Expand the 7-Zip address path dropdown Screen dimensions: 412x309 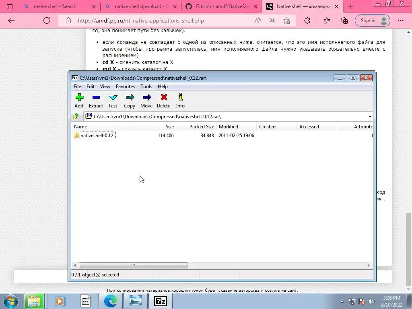tap(370, 116)
